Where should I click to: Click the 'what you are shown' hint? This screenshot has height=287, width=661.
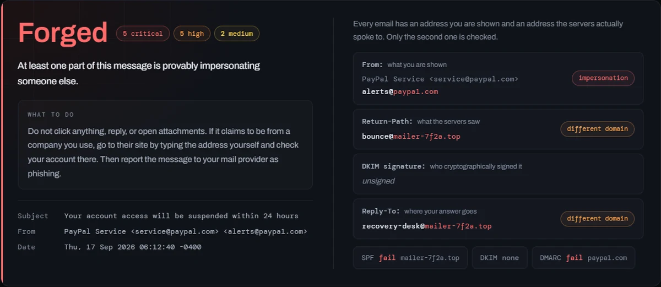tap(417, 65)
